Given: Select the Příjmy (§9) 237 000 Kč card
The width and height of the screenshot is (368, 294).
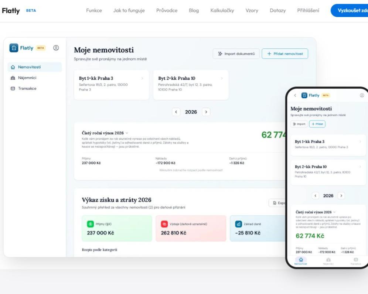Looking at the screenshot, I should 117,229.
